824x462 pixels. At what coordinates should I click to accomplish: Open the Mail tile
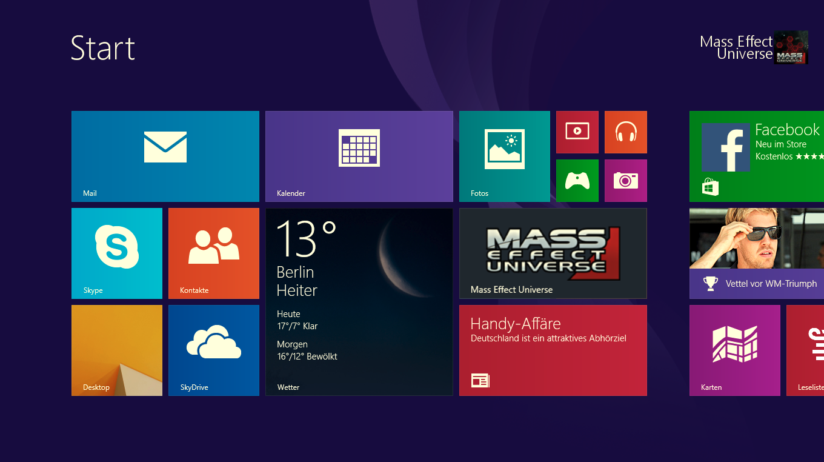(x=165, y=156)
